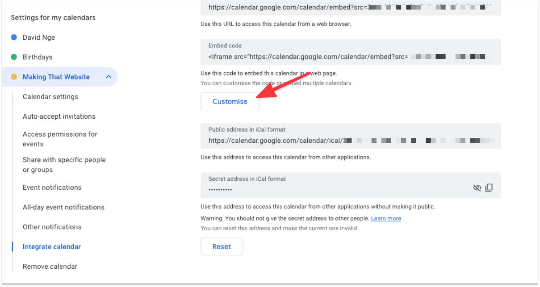Screen dimensions: 540x287
Task: Copy the secret iCal address
Action: 489,187
